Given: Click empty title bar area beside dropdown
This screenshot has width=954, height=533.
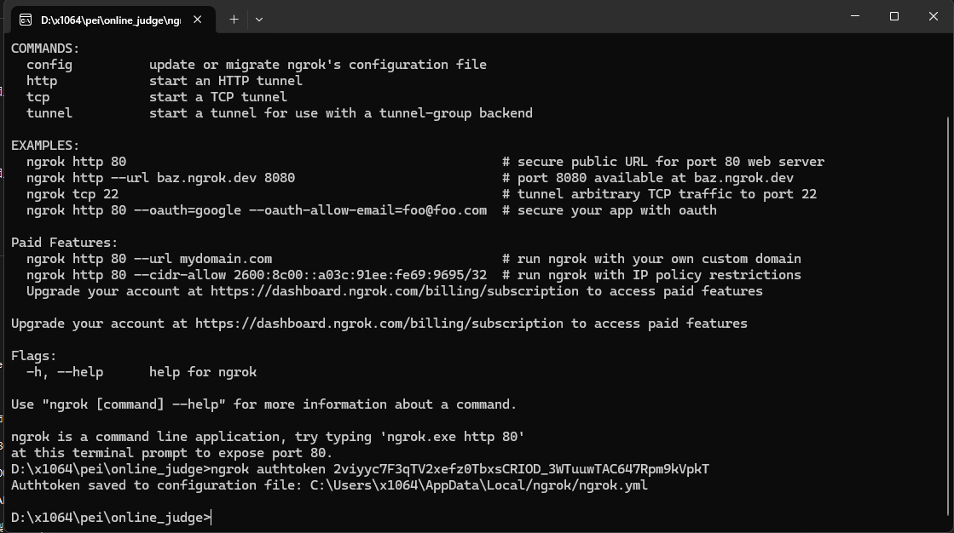Looking at the screenshot, I should tap(547, 16).
